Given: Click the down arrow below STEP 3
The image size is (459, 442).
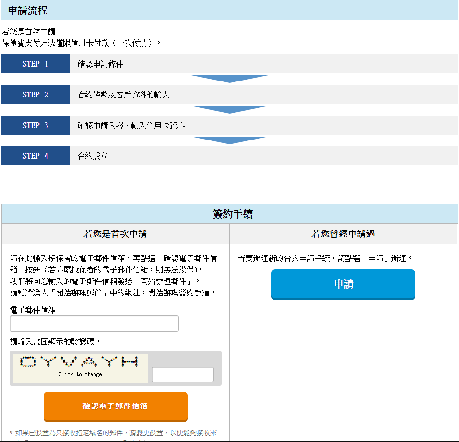Looking at the screenshot, I should click(229, 140).
